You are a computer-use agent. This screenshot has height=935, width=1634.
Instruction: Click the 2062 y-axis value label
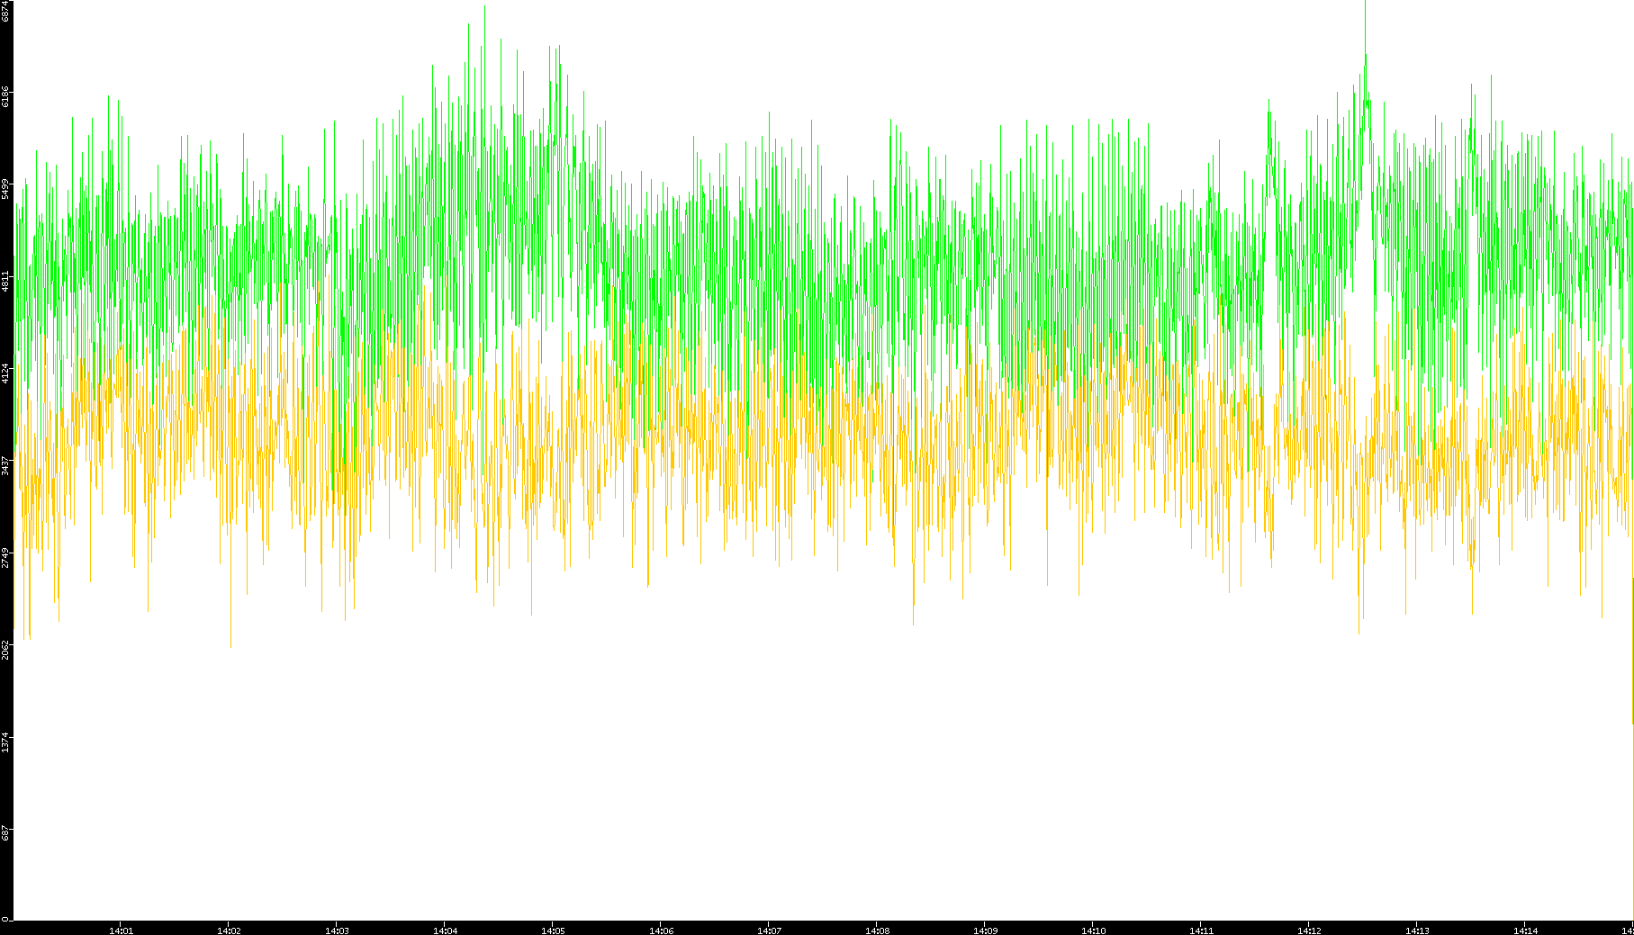(6, 650)
